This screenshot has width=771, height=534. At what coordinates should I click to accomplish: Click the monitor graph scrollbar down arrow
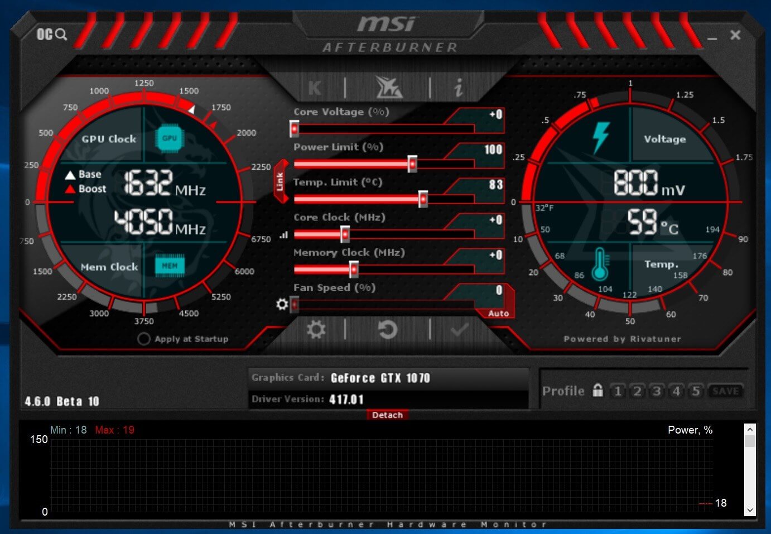click(x=750, y=509)
